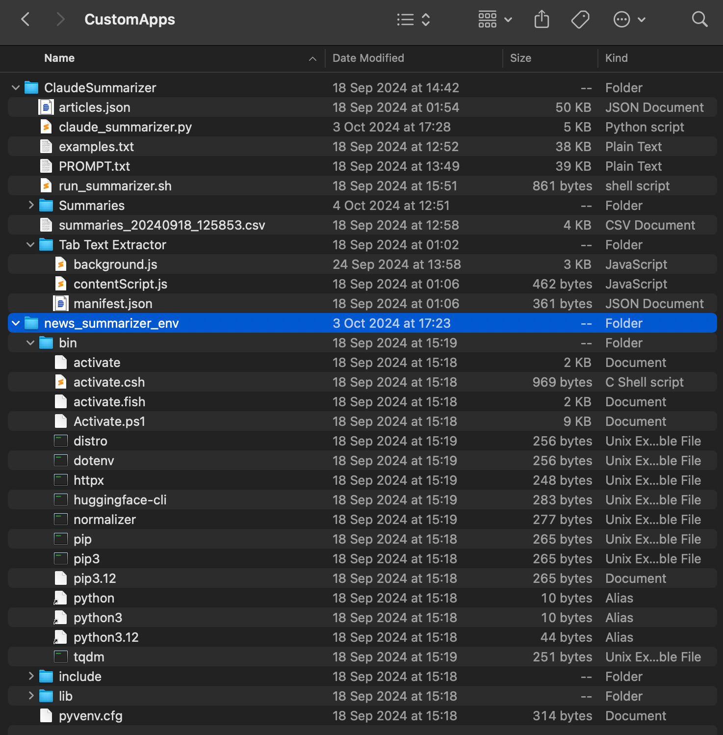The height and width of the screenshot is (735, 723).
Task: Click the 'CSV Document' kind
Action: [650, 225]
